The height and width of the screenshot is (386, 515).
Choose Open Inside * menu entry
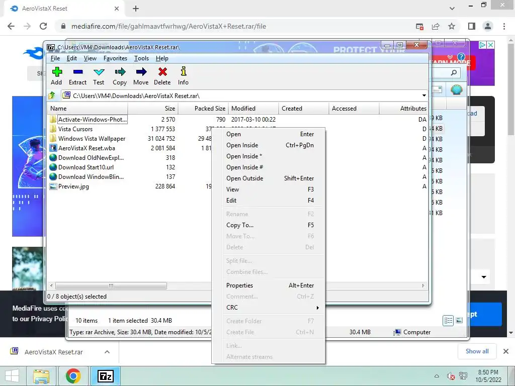pos(269,156)
